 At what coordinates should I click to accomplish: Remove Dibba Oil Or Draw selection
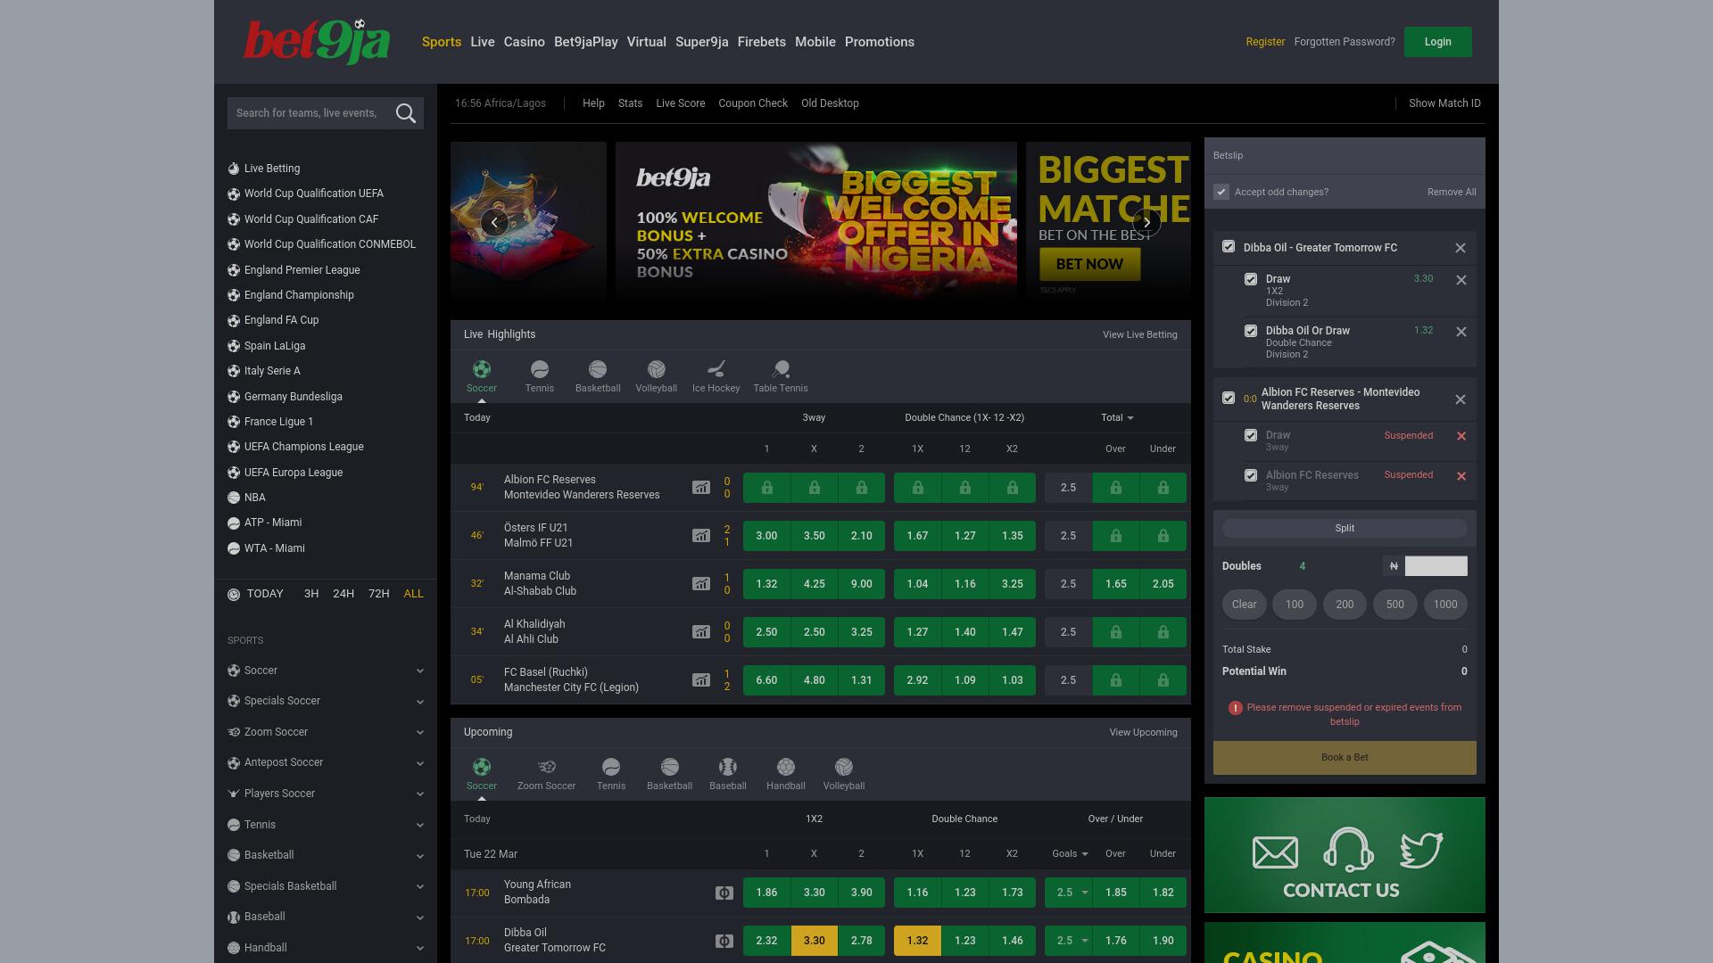[x=1461, y=332]
